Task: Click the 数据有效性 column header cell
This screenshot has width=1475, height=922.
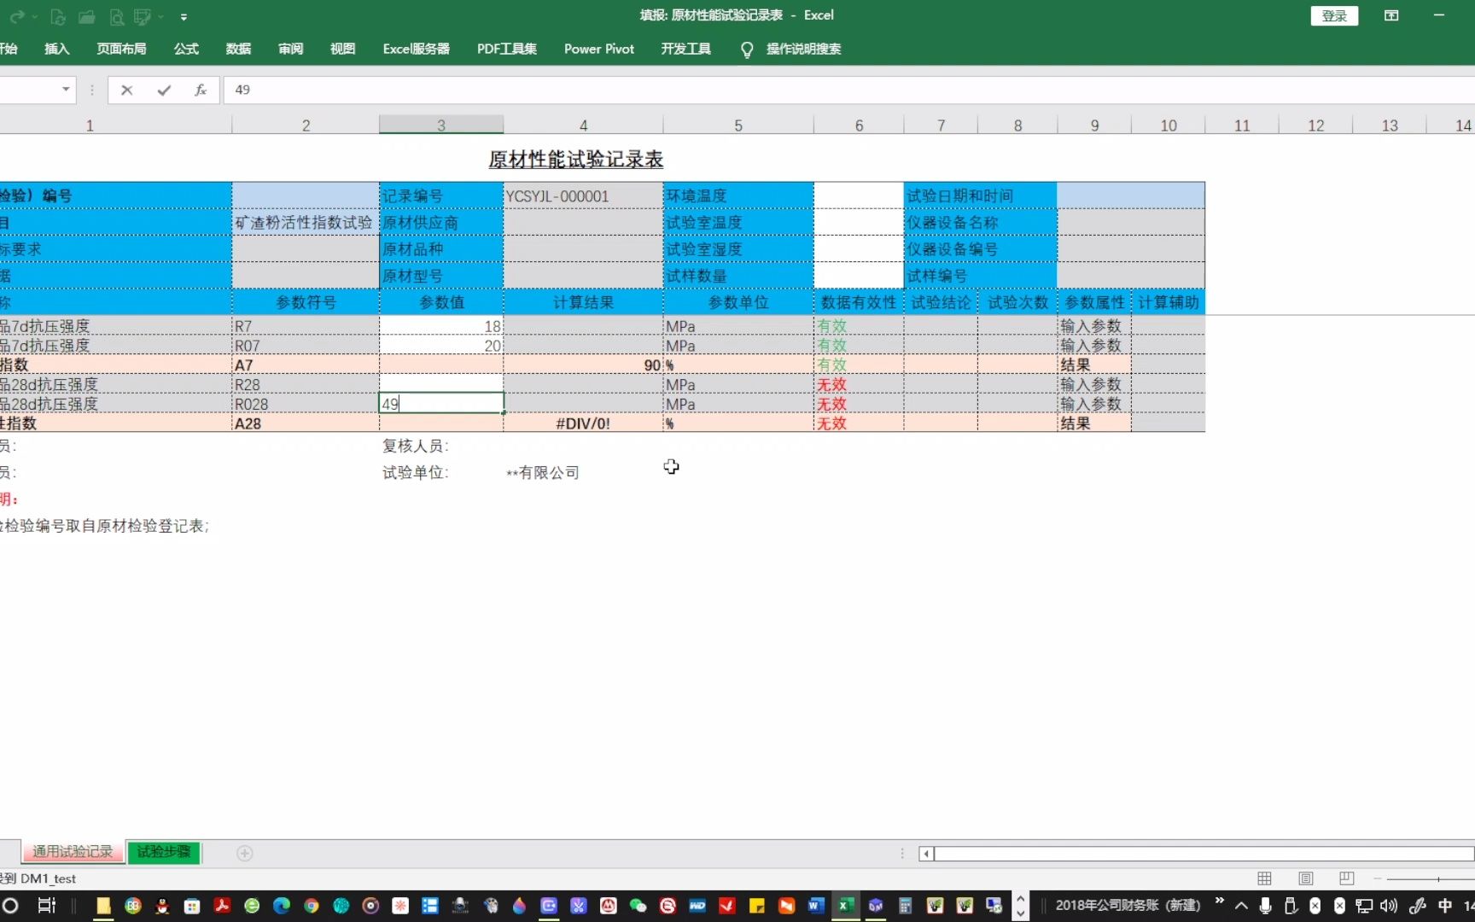Action: (x=859, y=302)
